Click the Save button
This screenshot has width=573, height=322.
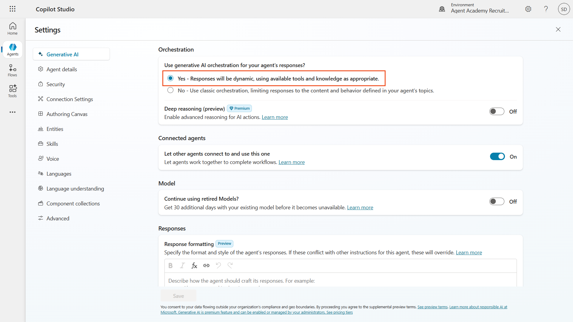[178, 296]
